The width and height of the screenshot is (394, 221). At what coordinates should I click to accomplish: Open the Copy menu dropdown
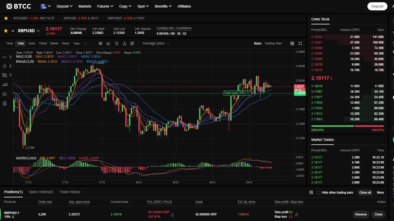tap(125, 6)
